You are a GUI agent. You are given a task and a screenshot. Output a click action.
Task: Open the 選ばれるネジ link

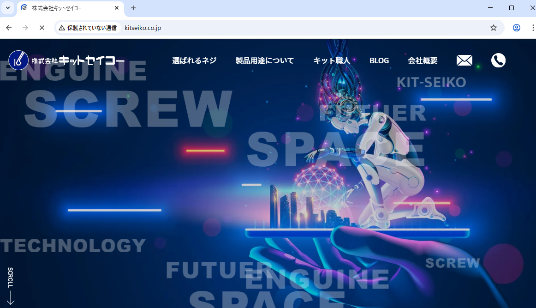pyautogui.click(x=194, y=60)
